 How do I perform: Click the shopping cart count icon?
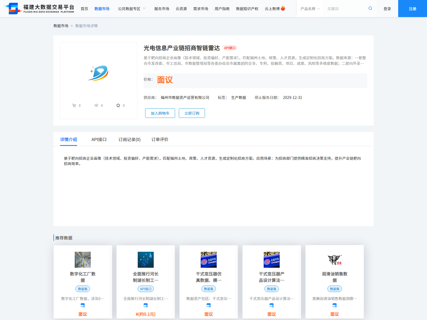pos(74,105)
